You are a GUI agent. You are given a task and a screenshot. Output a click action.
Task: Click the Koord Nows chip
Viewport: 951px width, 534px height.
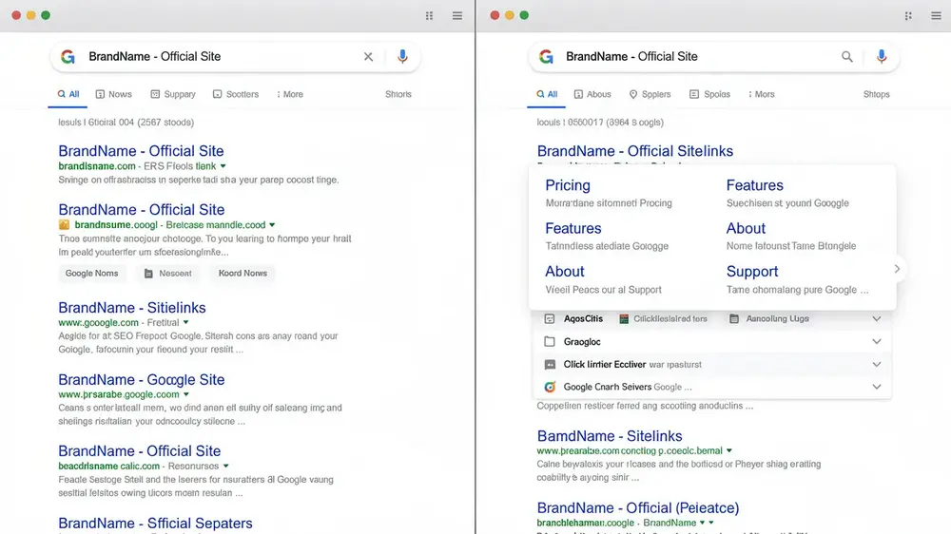point(243,274)
